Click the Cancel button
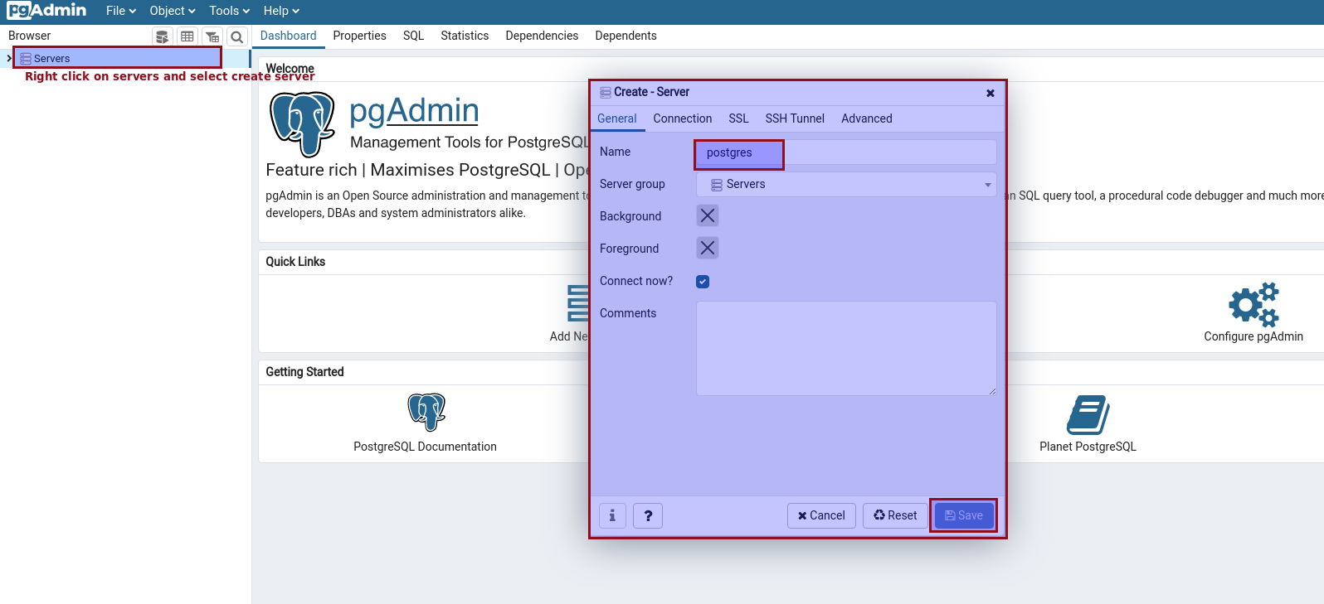 [x=821, y=515]
